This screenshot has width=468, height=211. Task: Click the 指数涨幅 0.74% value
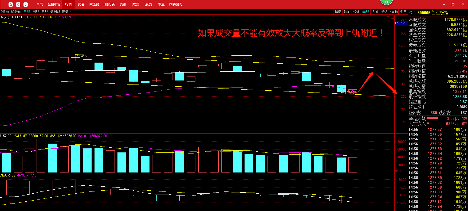(x=462, y=71)
